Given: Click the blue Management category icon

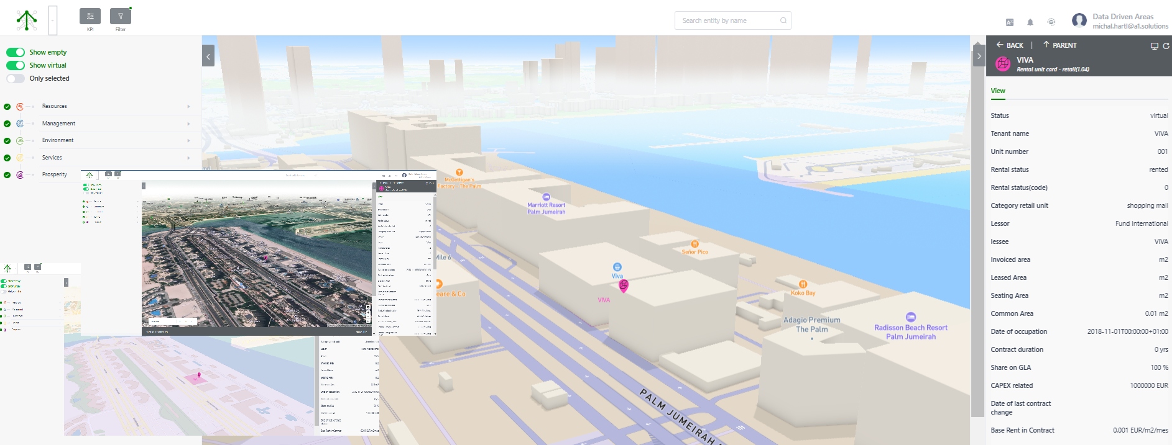Looking at the screenshot, I should click(x=20, y=124).
